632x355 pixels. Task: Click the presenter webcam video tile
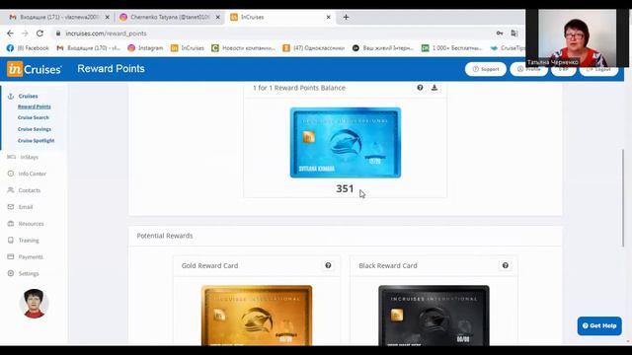577,37
